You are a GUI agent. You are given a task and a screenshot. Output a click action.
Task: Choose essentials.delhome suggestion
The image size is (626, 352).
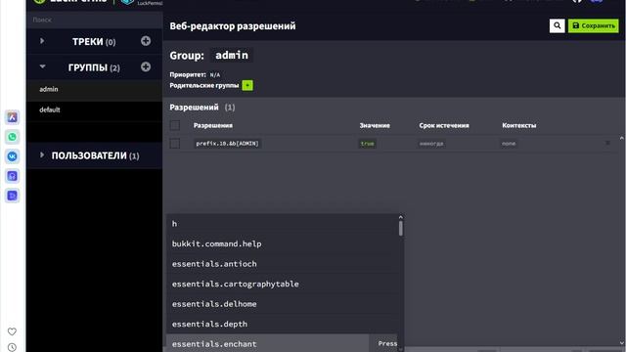tap(282, 304)
